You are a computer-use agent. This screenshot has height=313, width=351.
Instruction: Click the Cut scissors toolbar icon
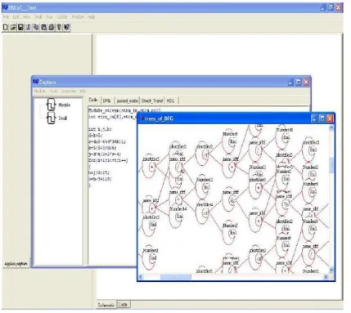[29, 27]
